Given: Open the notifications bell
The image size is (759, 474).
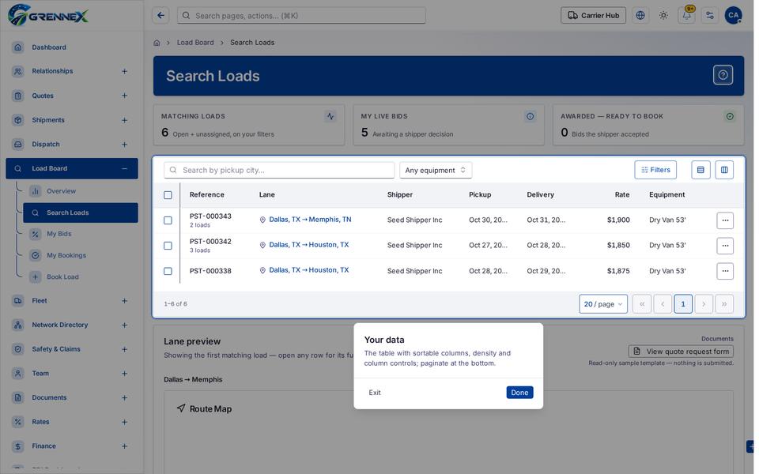Looking at the screenshot, I should (x=686, y=16).
